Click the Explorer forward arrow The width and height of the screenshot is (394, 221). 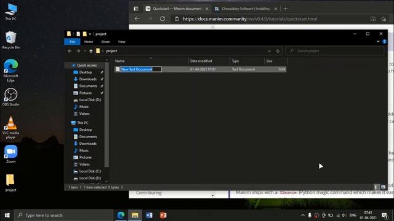78,51
